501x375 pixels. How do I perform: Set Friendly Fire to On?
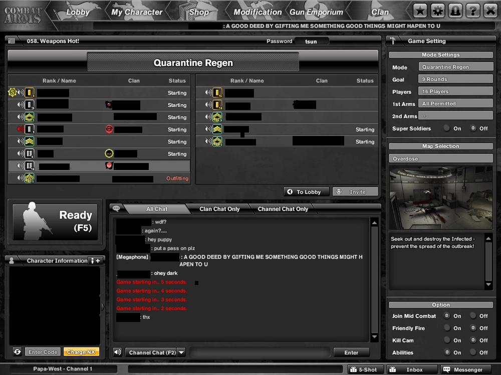[447, 328]
